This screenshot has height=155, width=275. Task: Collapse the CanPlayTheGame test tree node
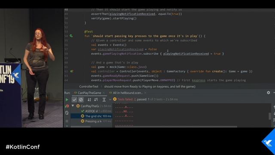(x=73, y=106)
